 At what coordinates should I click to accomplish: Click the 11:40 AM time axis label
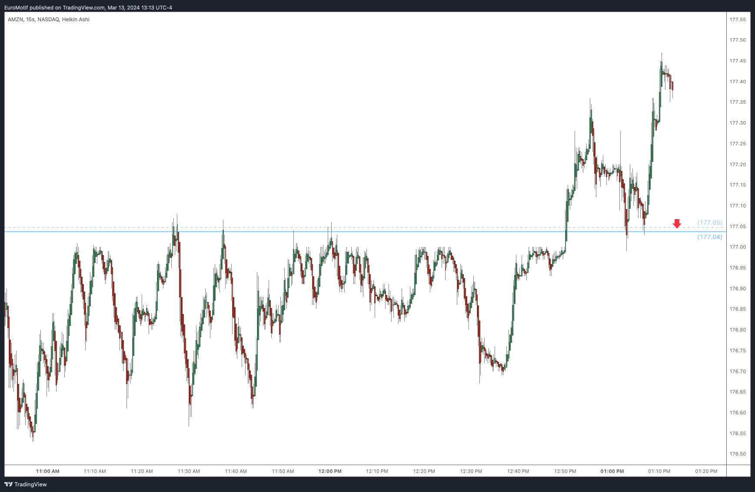(236, 471)
